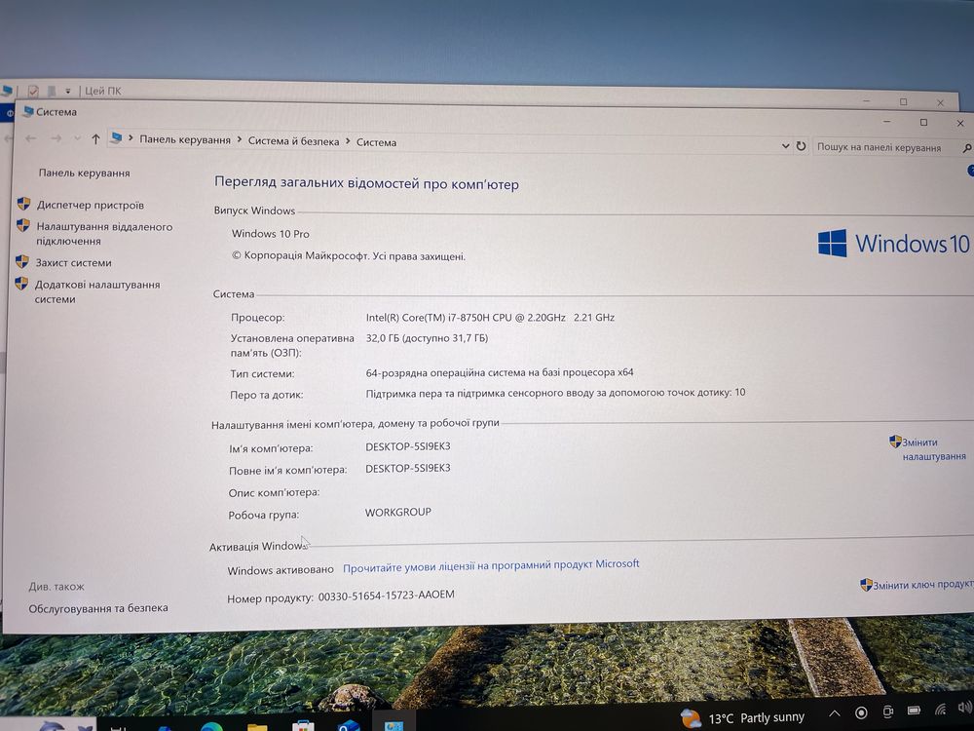Click shield icon next to Змінити ключ продукту

coord(866,584)
